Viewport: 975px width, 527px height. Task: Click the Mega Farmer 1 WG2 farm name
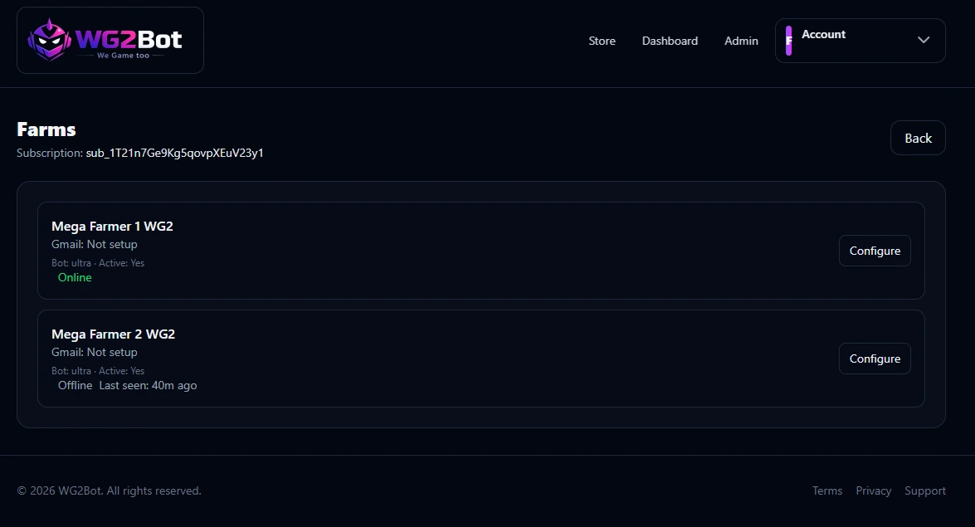click(x=112, y=226)
